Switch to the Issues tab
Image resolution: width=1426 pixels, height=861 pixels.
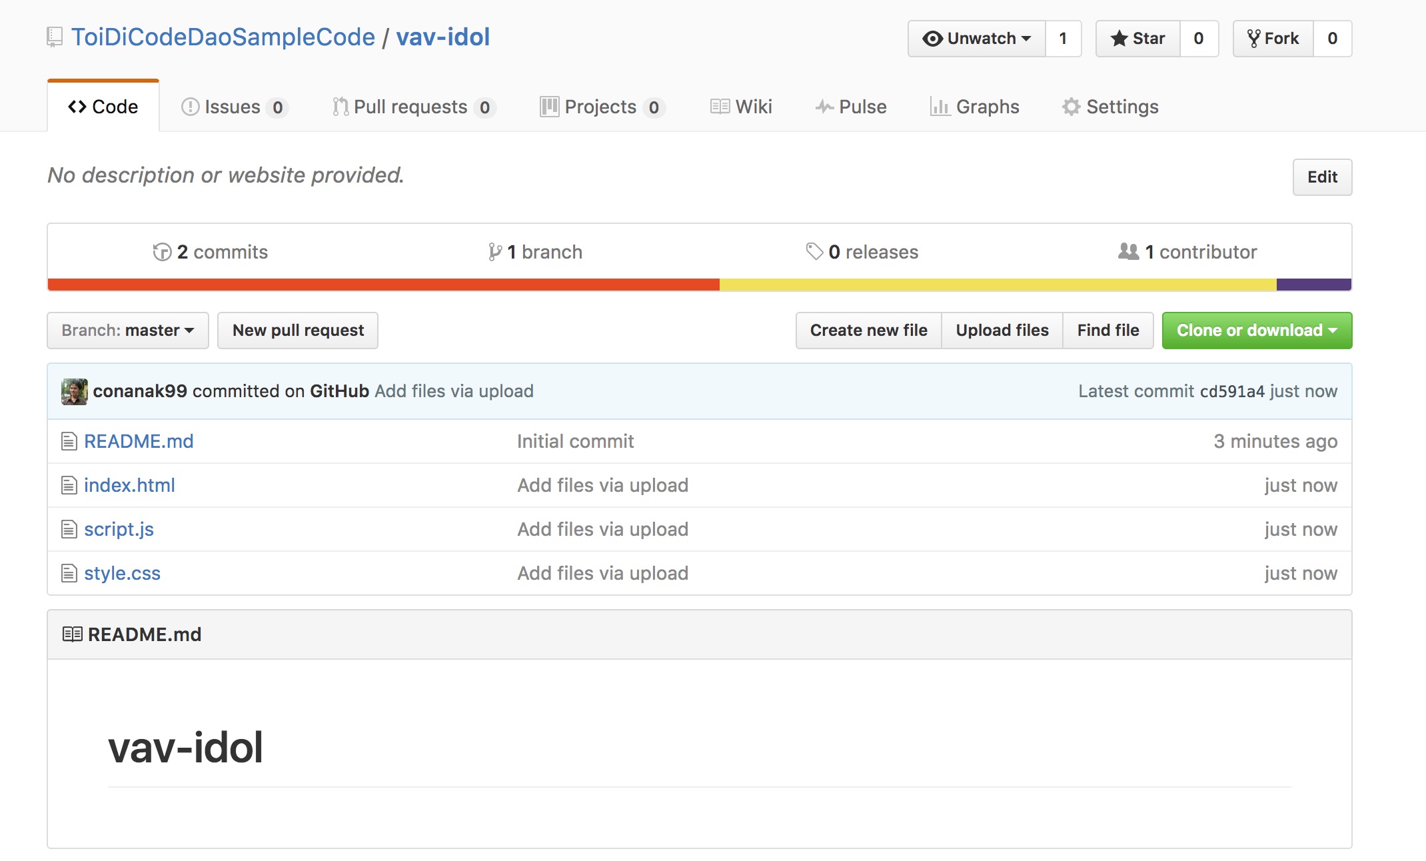pos(233,107)
